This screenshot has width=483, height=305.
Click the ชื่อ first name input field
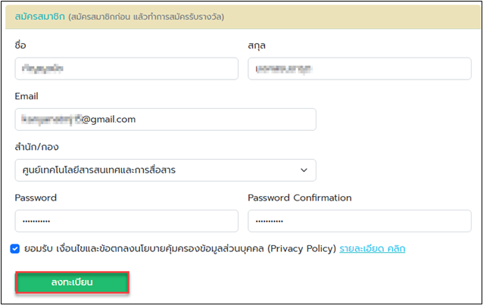click(126, 69)
